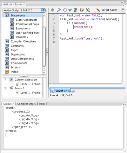Image resolution: width=127 pixels, height=153 pixels.
Task: Click the Conditions/Loops arrow icon
Action: pyautogui.click(x=12, y=24)
